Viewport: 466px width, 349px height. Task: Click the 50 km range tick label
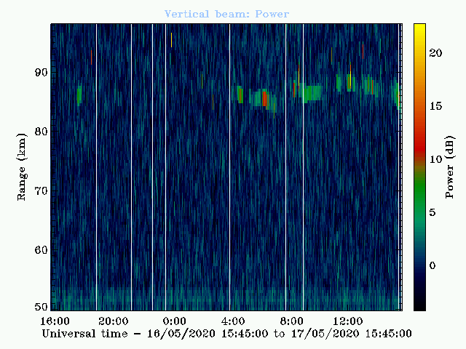coord(41,307)
